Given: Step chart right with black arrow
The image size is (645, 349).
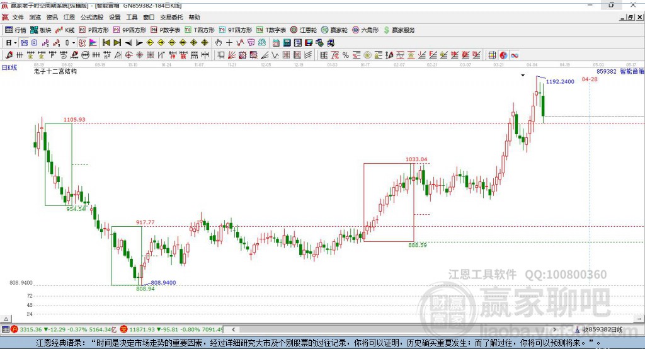Looking at the screenshot, I should tap(139, 43).
